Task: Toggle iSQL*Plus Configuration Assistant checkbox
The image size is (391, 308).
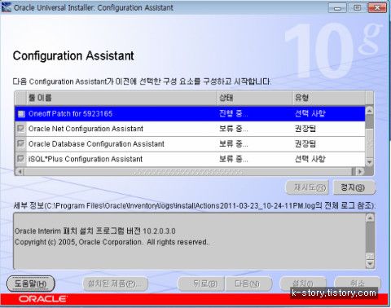Action: click(21, 159)
